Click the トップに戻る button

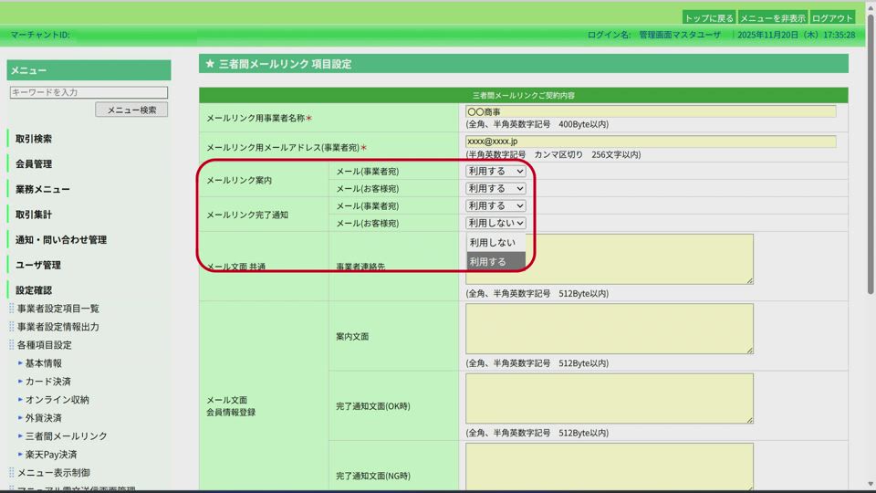coord(709,18)
